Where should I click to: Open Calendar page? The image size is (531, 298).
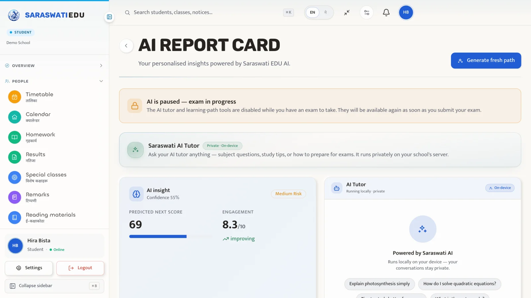click(x=54, y=117)
